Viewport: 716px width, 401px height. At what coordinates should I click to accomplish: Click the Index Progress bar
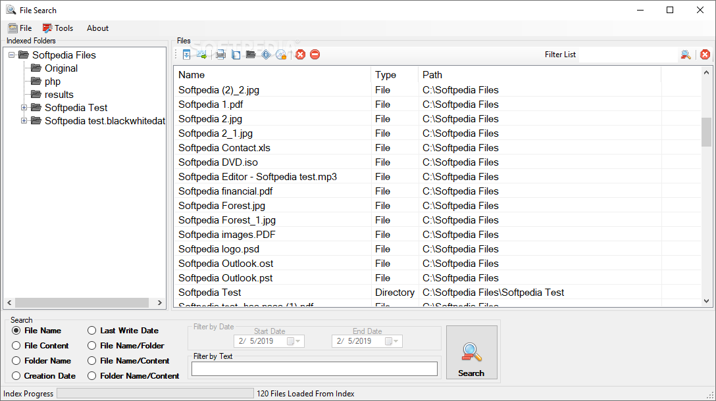coord(155,393)
